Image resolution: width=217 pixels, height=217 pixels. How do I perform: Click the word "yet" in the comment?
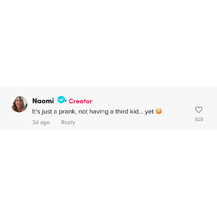point(149,112)
